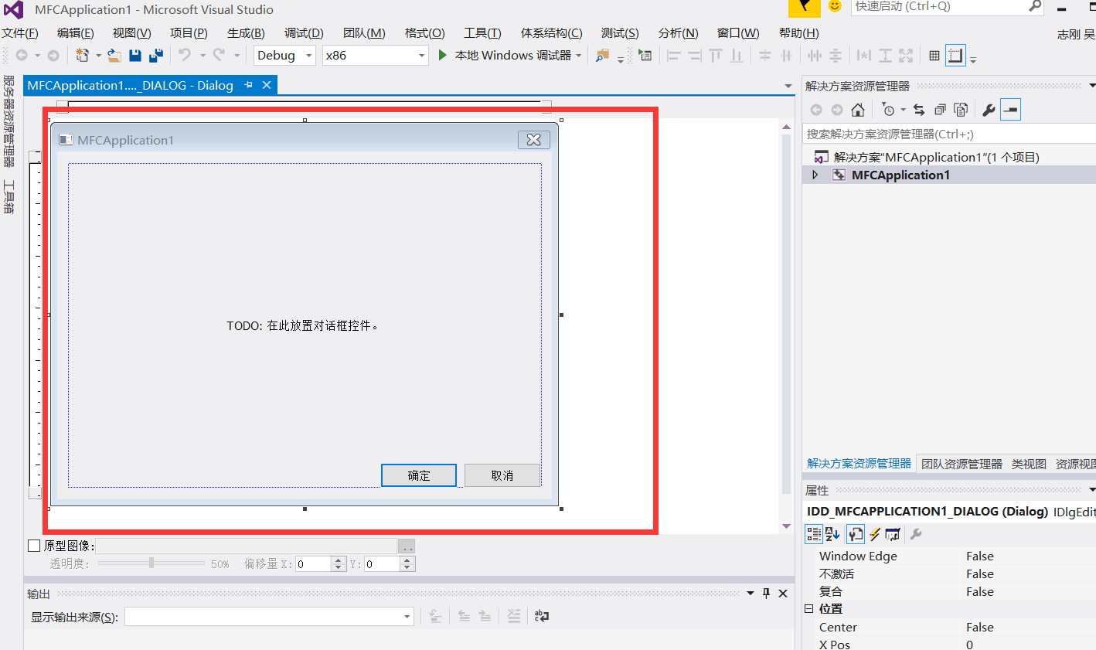Open the 调试(D) menu
This screenshot has width=1096, height=650.
point(304,33)
